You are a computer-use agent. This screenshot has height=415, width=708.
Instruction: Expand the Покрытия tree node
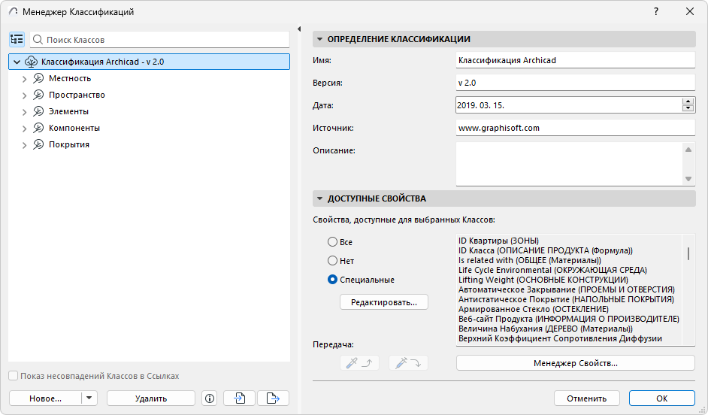pos(24,145)
